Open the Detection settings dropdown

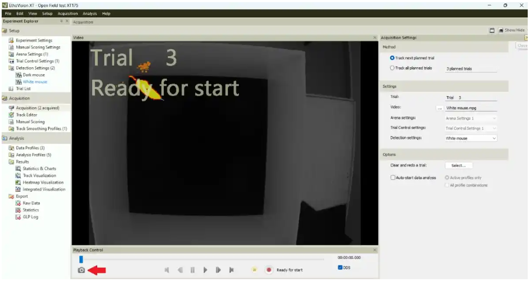[x=471, y=138]
